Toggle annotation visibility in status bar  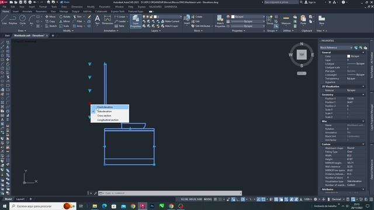click(x=292, y=199)
